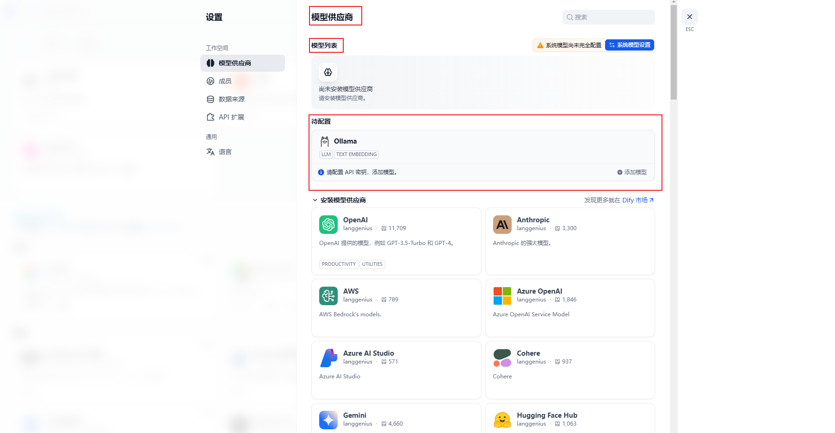Click AWS Bedrock's models description
Image resolution: width=835 pixels, height=433 pixels.
[x=350, y=314]
